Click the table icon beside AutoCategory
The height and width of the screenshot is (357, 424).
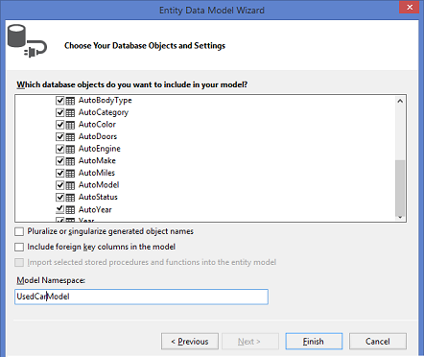pos(70,113)
